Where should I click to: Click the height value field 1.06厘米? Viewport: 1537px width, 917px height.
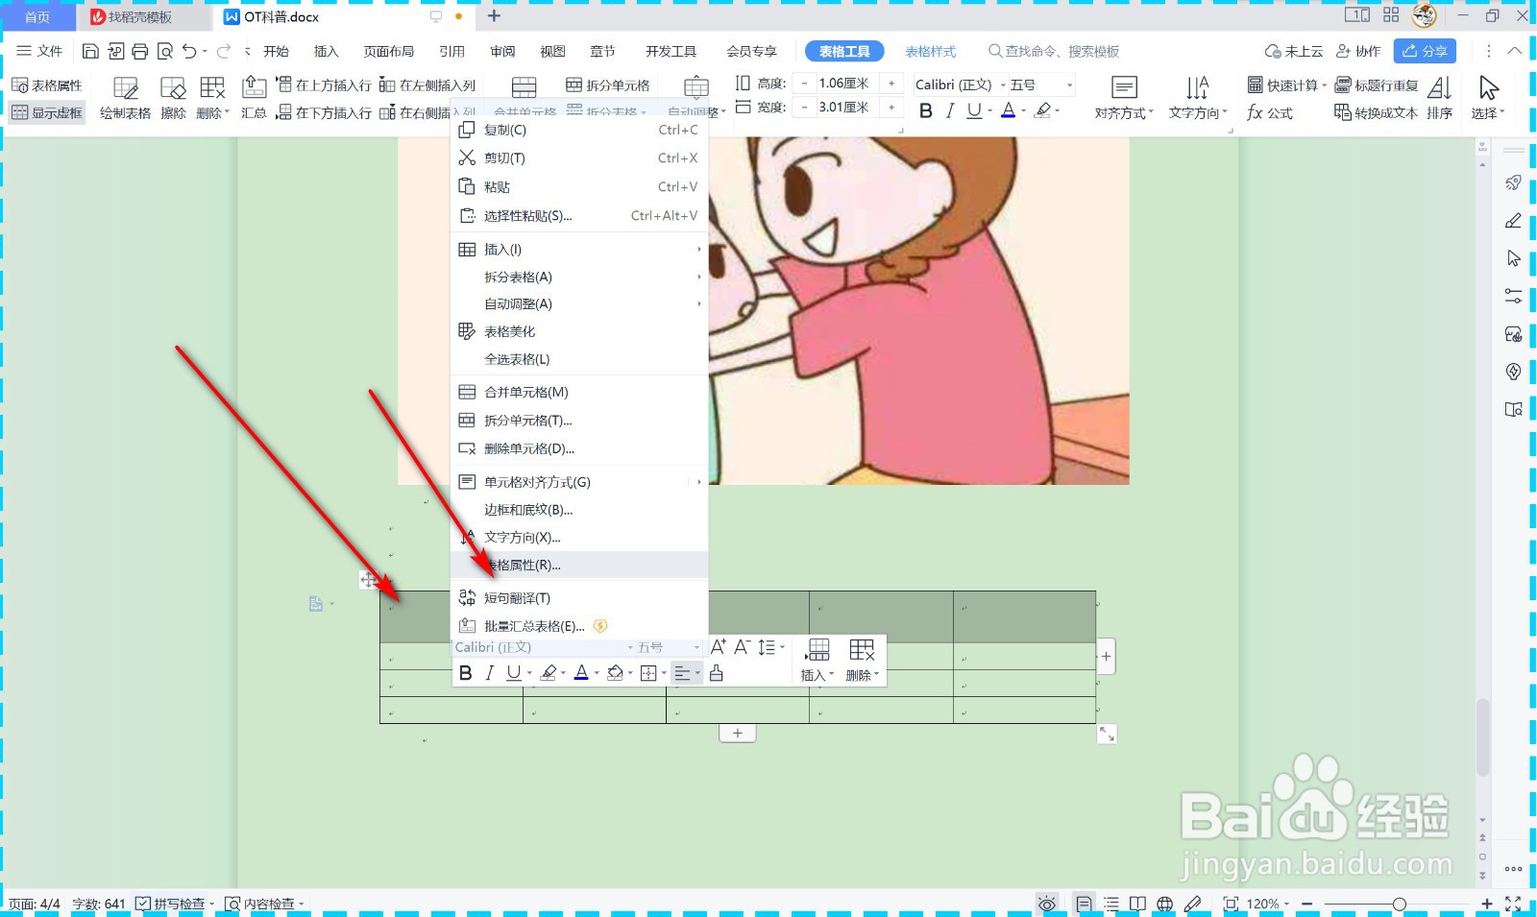coord(845,84)
